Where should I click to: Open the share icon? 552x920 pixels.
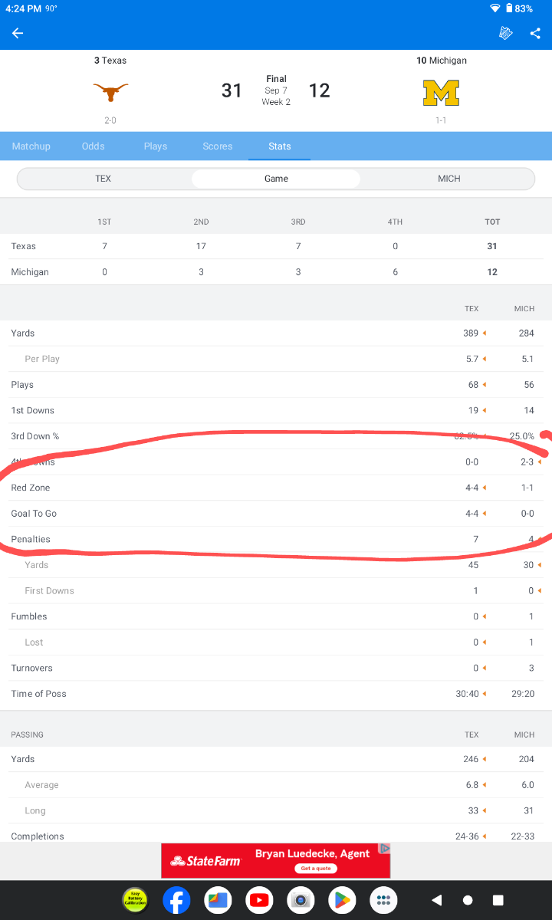point(535,33)
